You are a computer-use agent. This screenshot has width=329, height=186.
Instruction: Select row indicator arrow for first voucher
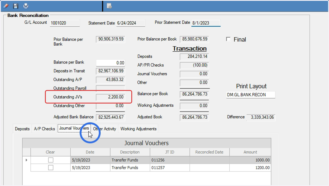pos(27,160)
